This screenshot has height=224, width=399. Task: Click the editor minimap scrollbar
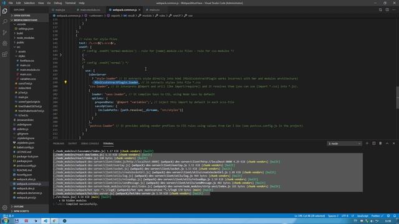(397, 98)
